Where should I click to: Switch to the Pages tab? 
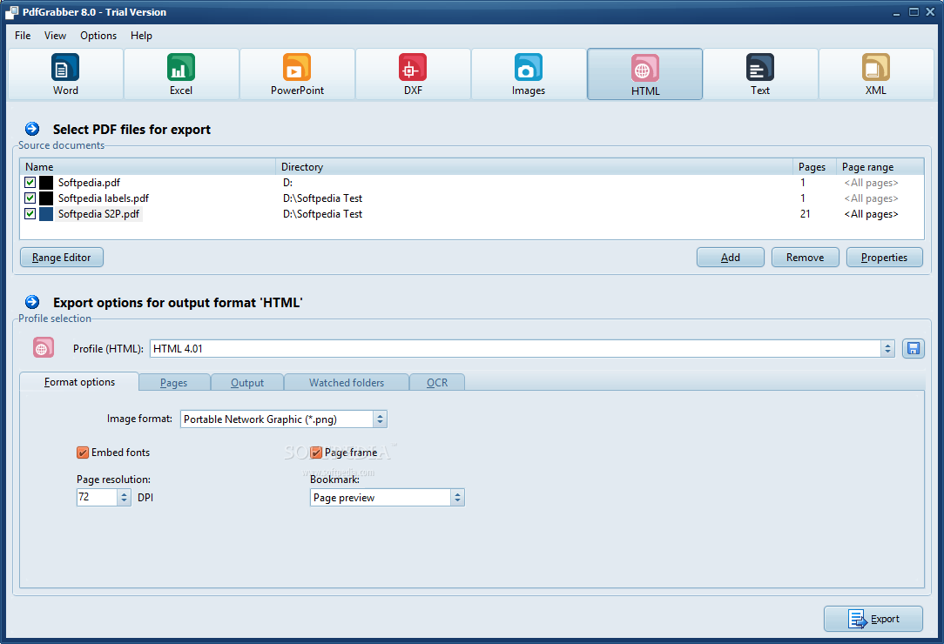[174, 383]
